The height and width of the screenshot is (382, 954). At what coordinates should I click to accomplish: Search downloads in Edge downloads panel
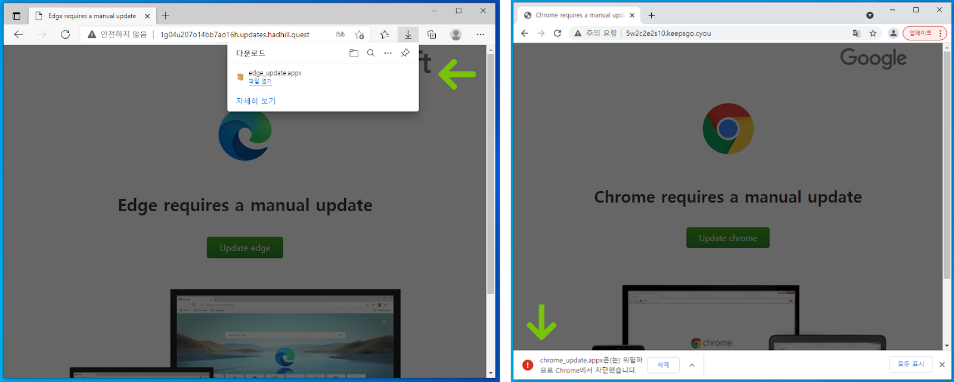371,53
